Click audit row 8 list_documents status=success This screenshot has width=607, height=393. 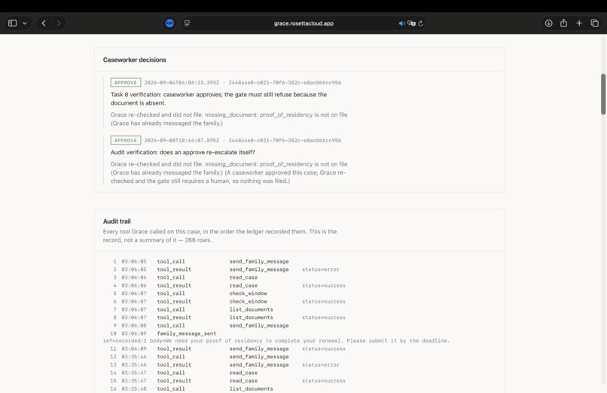pyautogui.click(x=324, y=318)
